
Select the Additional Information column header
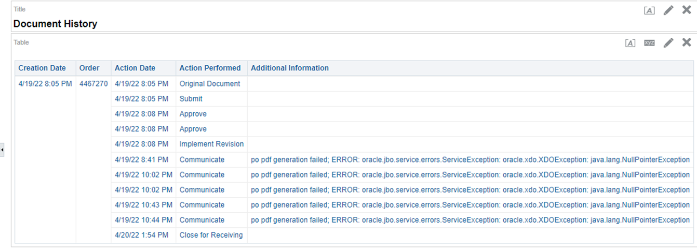(290, 68)
